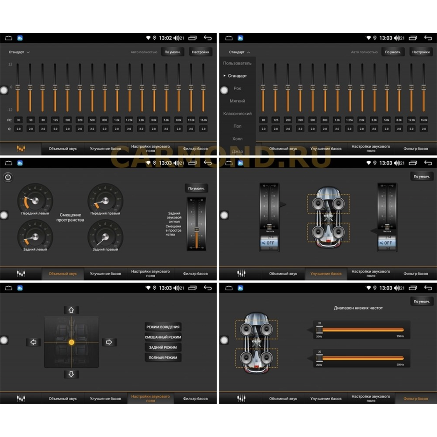The image size is (437, 437).
Task: Open Фильтр басов tab on 13:02 equalizer screen
Action: (195, 149)
